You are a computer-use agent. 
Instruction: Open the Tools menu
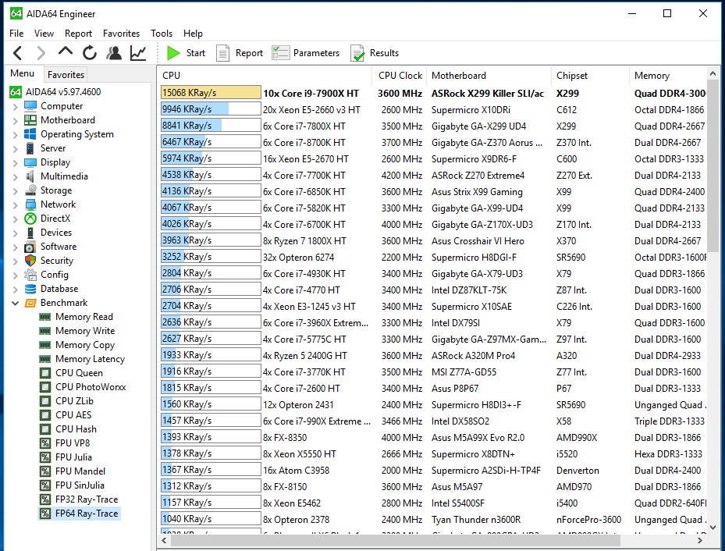coord(162,34)
